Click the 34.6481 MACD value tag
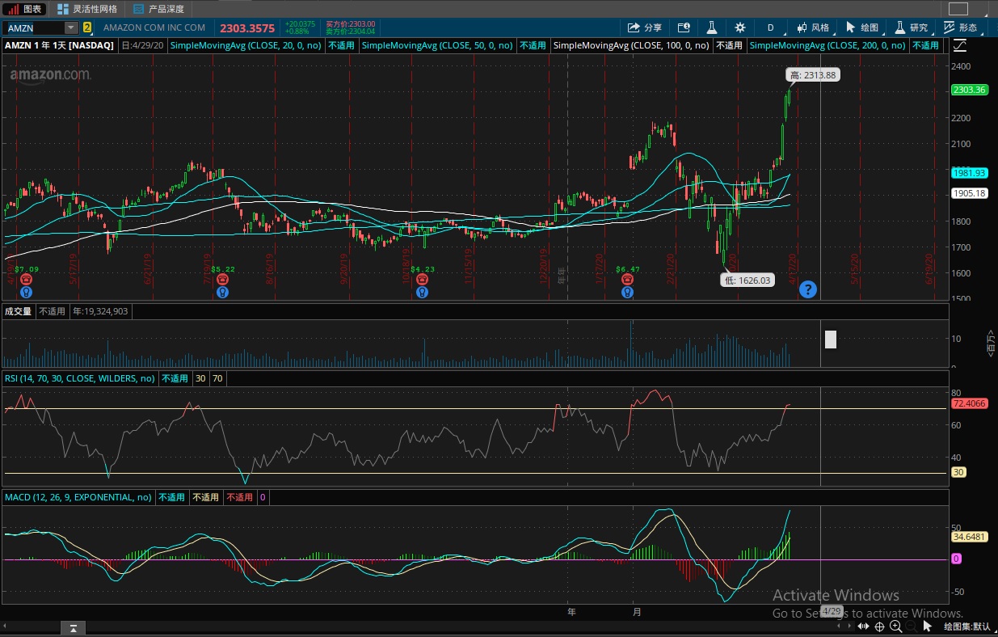This screenshot has height=637, width=998. pos(970,537)
